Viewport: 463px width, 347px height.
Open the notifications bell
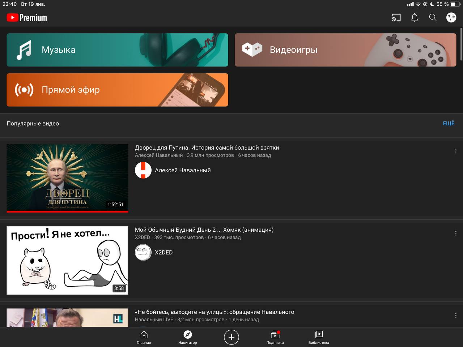click(415, 17)
